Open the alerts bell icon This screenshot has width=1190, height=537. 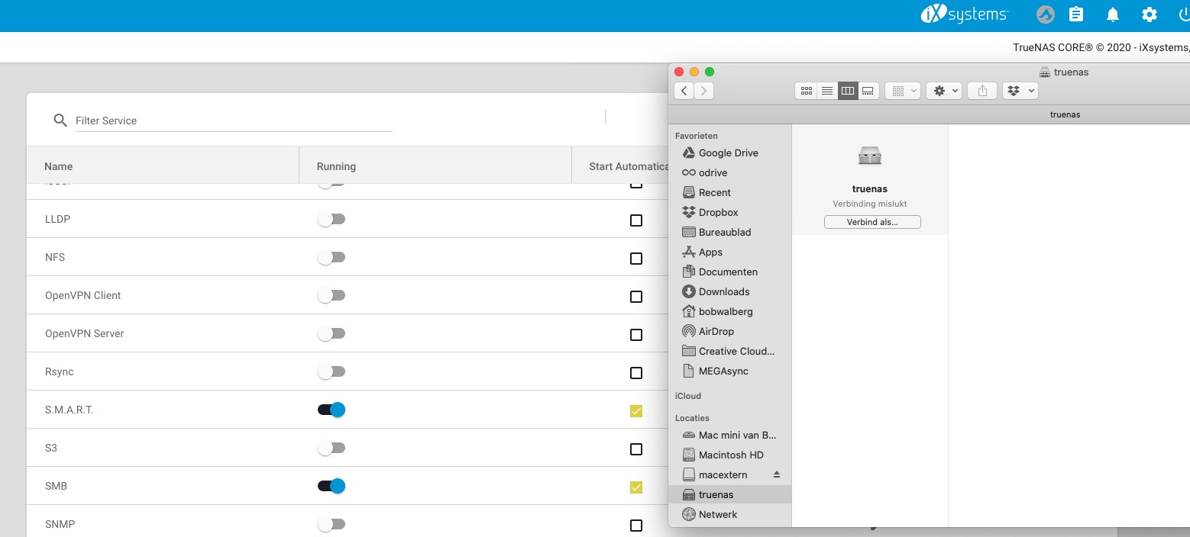[x=1113, y=14]
